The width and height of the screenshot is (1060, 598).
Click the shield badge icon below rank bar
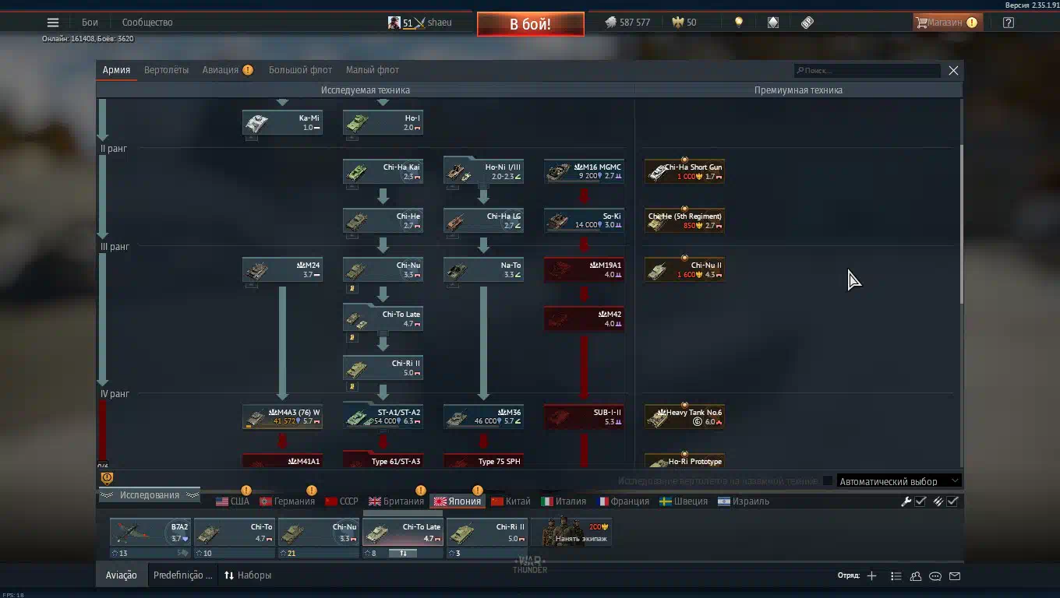click(107, 478)
